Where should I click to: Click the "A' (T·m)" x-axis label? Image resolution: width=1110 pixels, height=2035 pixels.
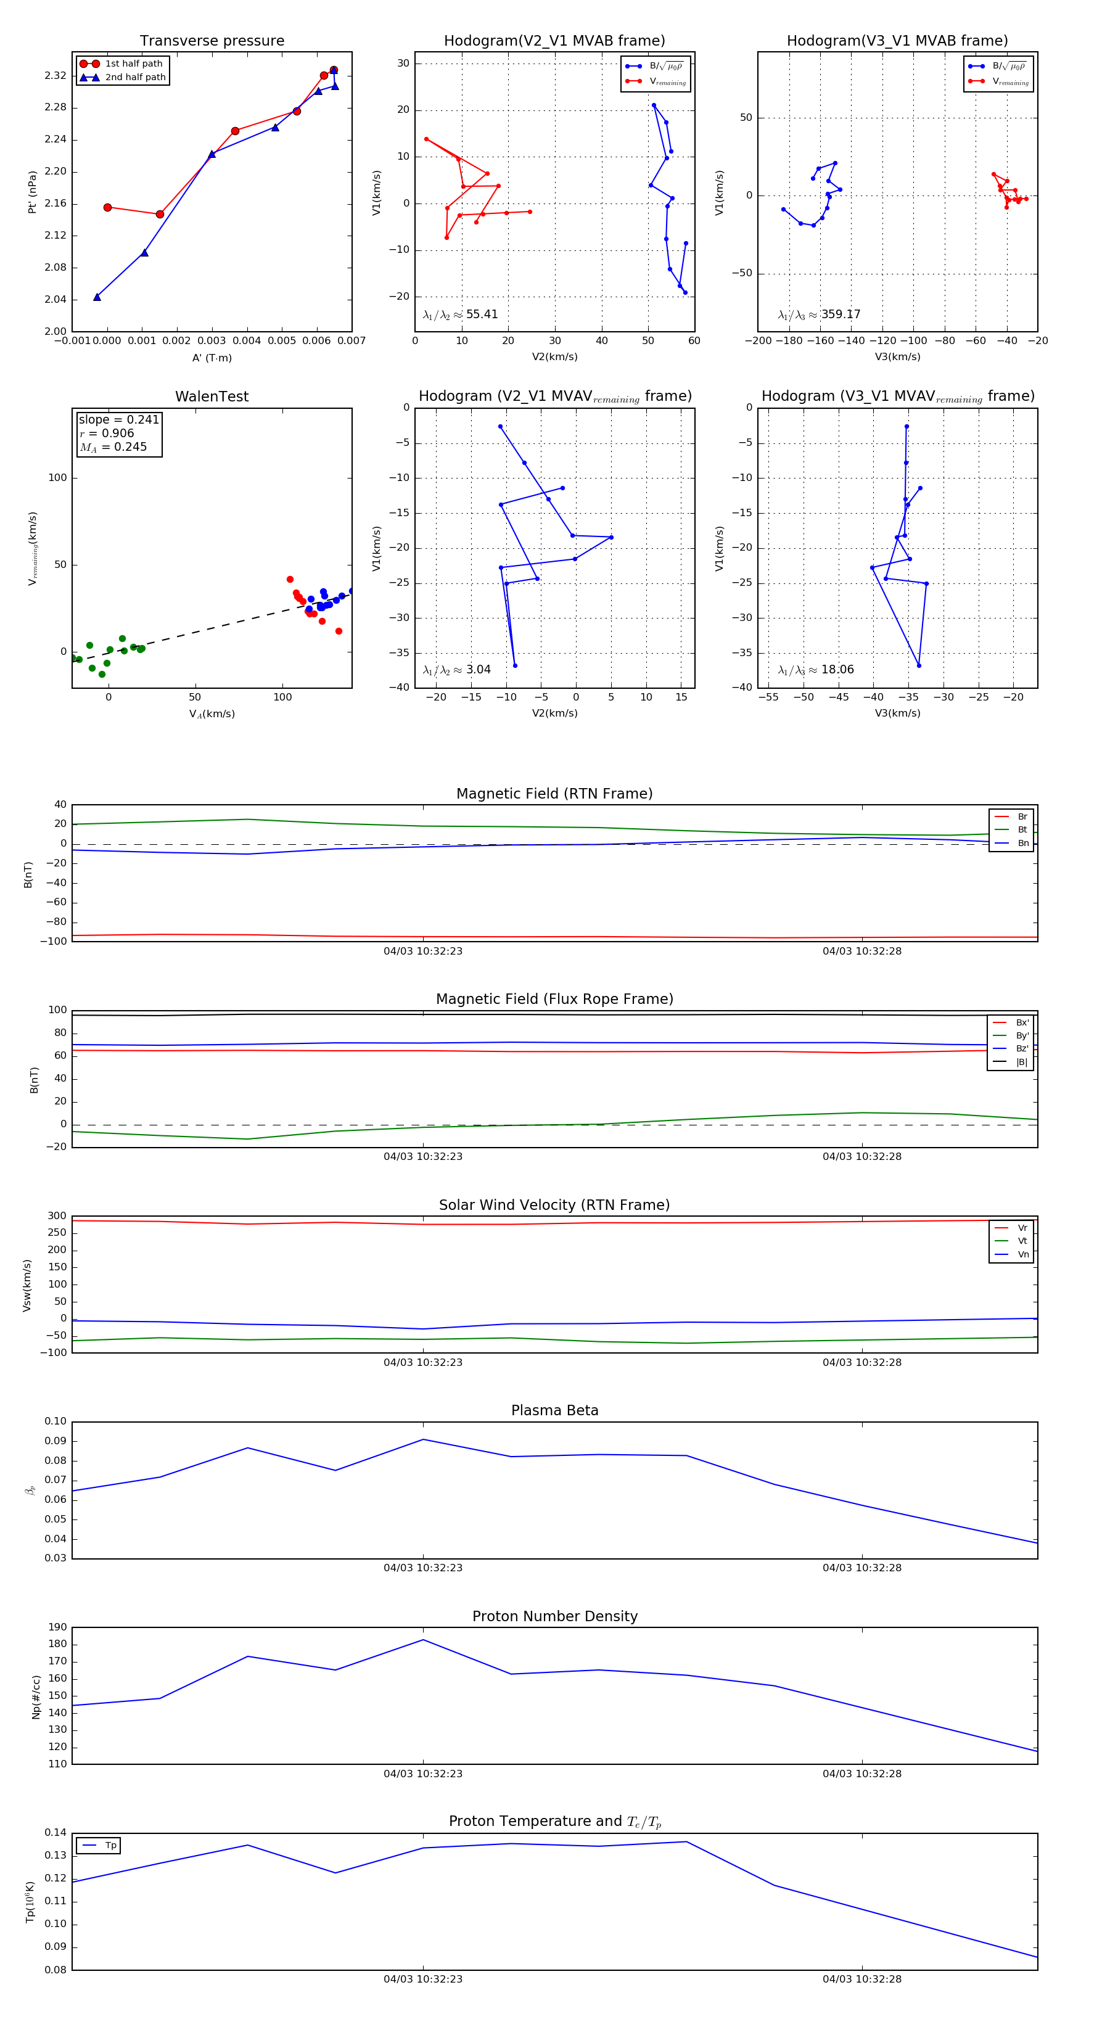click(x=212, y=358)
